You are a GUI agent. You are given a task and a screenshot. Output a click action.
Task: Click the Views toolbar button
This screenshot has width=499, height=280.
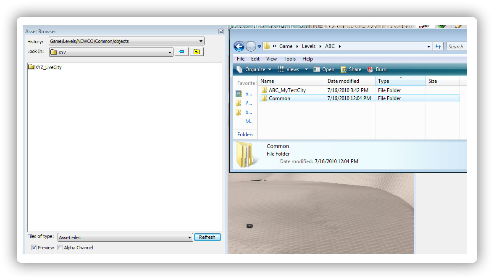click(x=289, y=69)
